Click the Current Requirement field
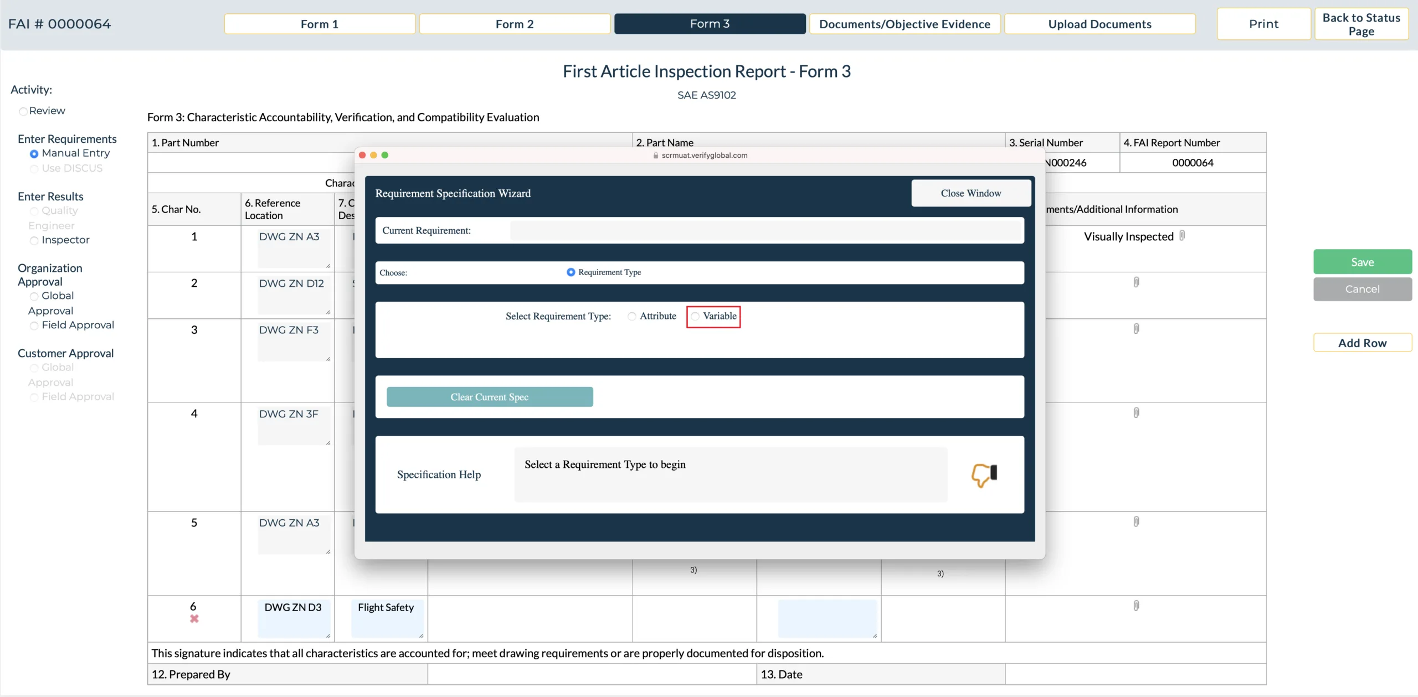This screenshot has height=697, width=1418. 765,231
